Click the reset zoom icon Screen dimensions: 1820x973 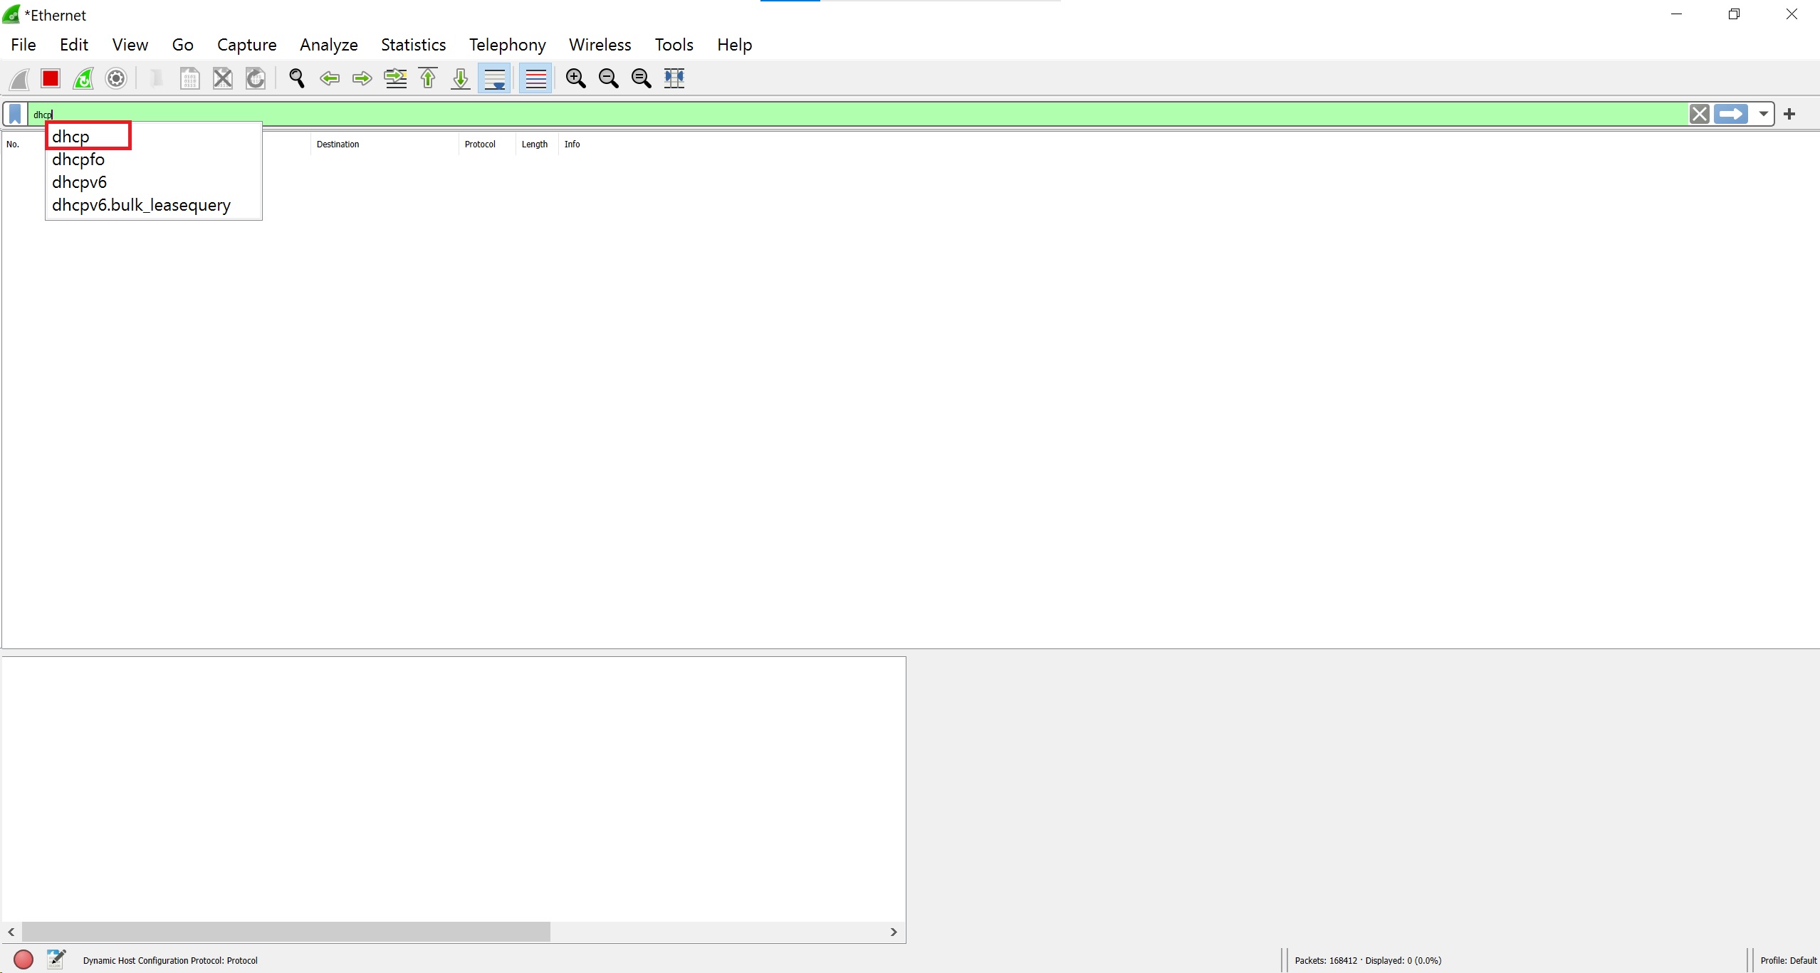640,78
